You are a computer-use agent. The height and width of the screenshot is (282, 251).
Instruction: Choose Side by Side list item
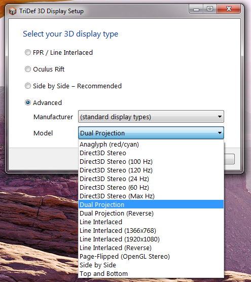pos(151,265)
